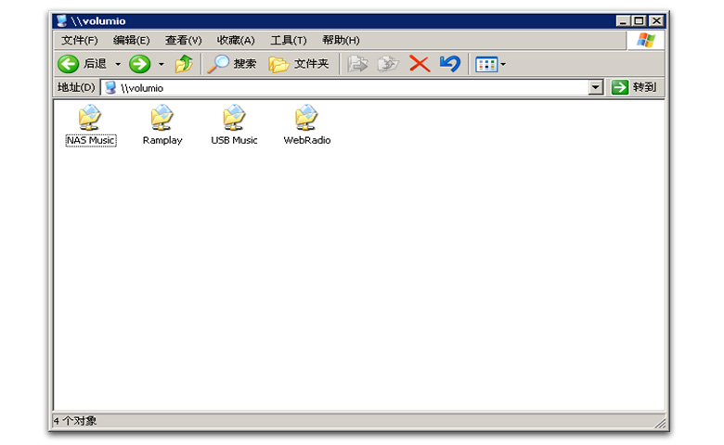Expand the address bar dropdown list
724x445 pixels.
click(x=596, y=87)
